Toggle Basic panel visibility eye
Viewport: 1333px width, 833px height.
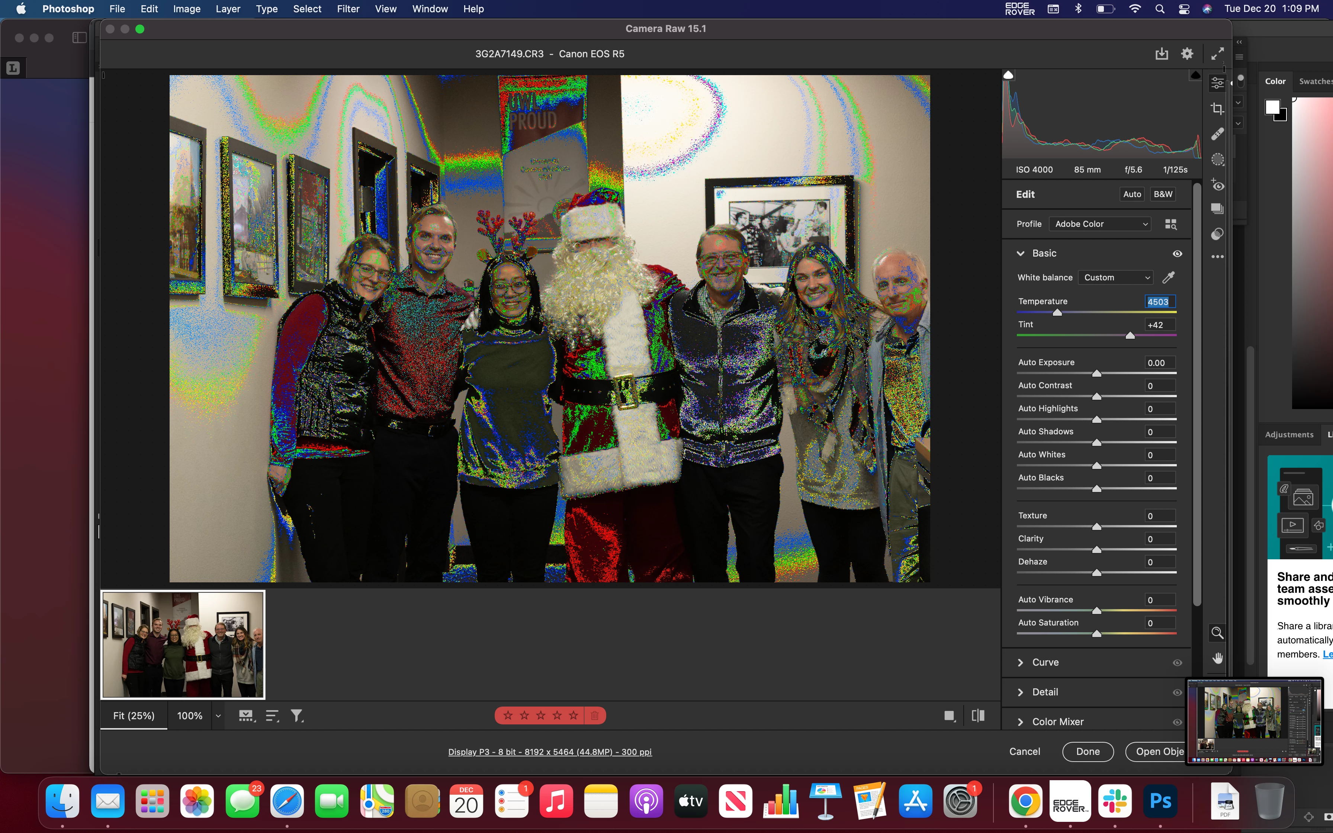point(1177,253)
